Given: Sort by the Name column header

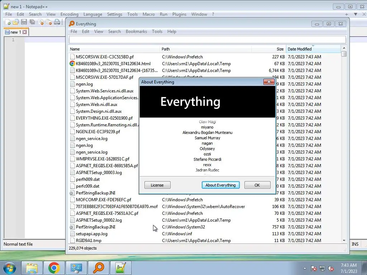Looking at the screenshot, I should [x=114, y=49].
